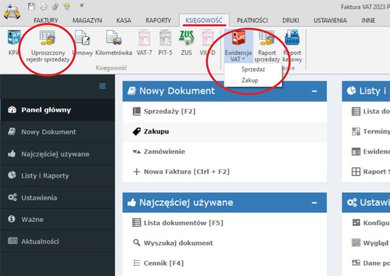
Task: Open Lista dokumentów [F5]
Action: (183, 223)
